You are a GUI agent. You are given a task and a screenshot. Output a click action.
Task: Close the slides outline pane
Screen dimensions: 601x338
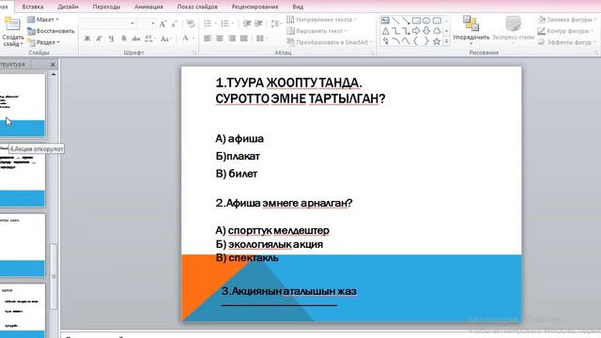click(53, 65)
